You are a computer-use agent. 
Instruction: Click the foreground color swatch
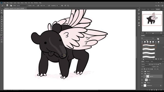point(1,37)
